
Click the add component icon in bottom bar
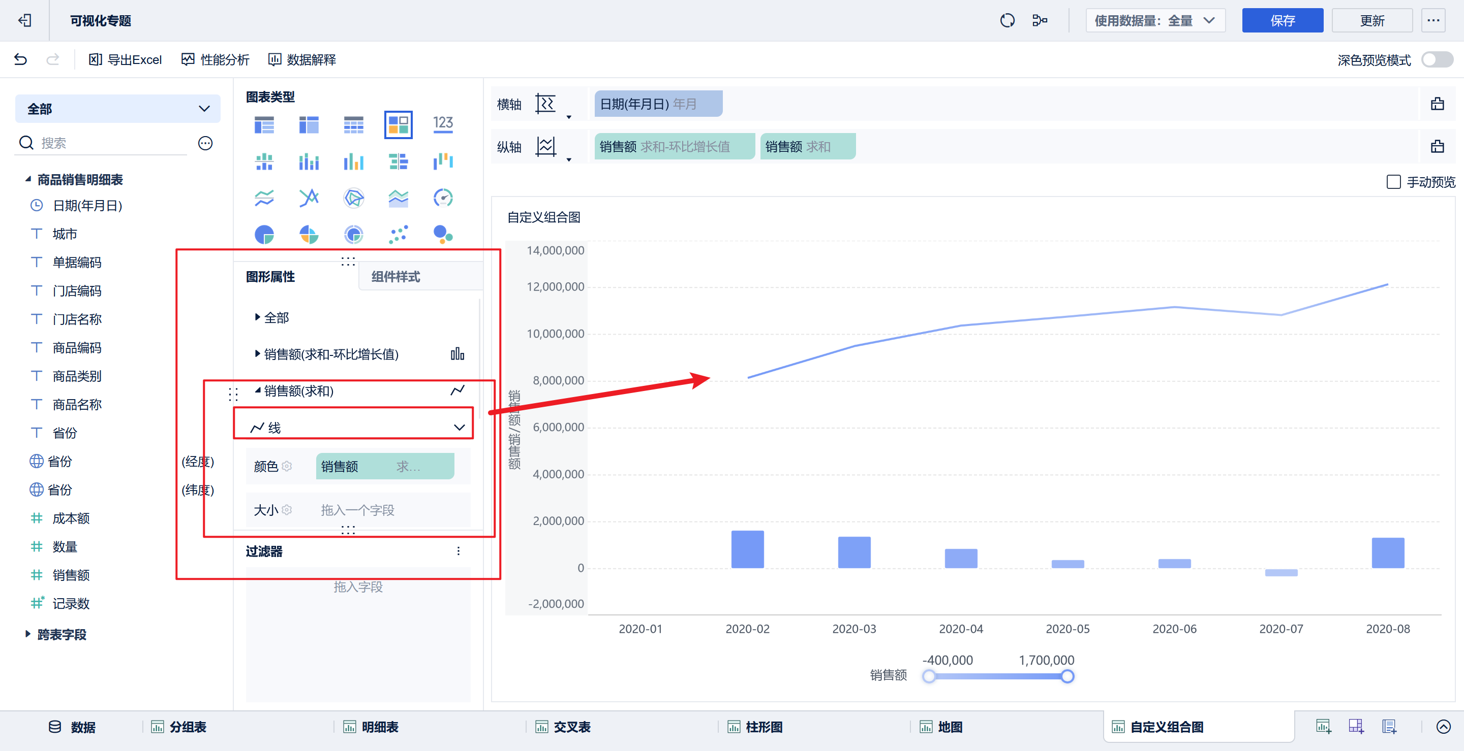(1323, 727)
